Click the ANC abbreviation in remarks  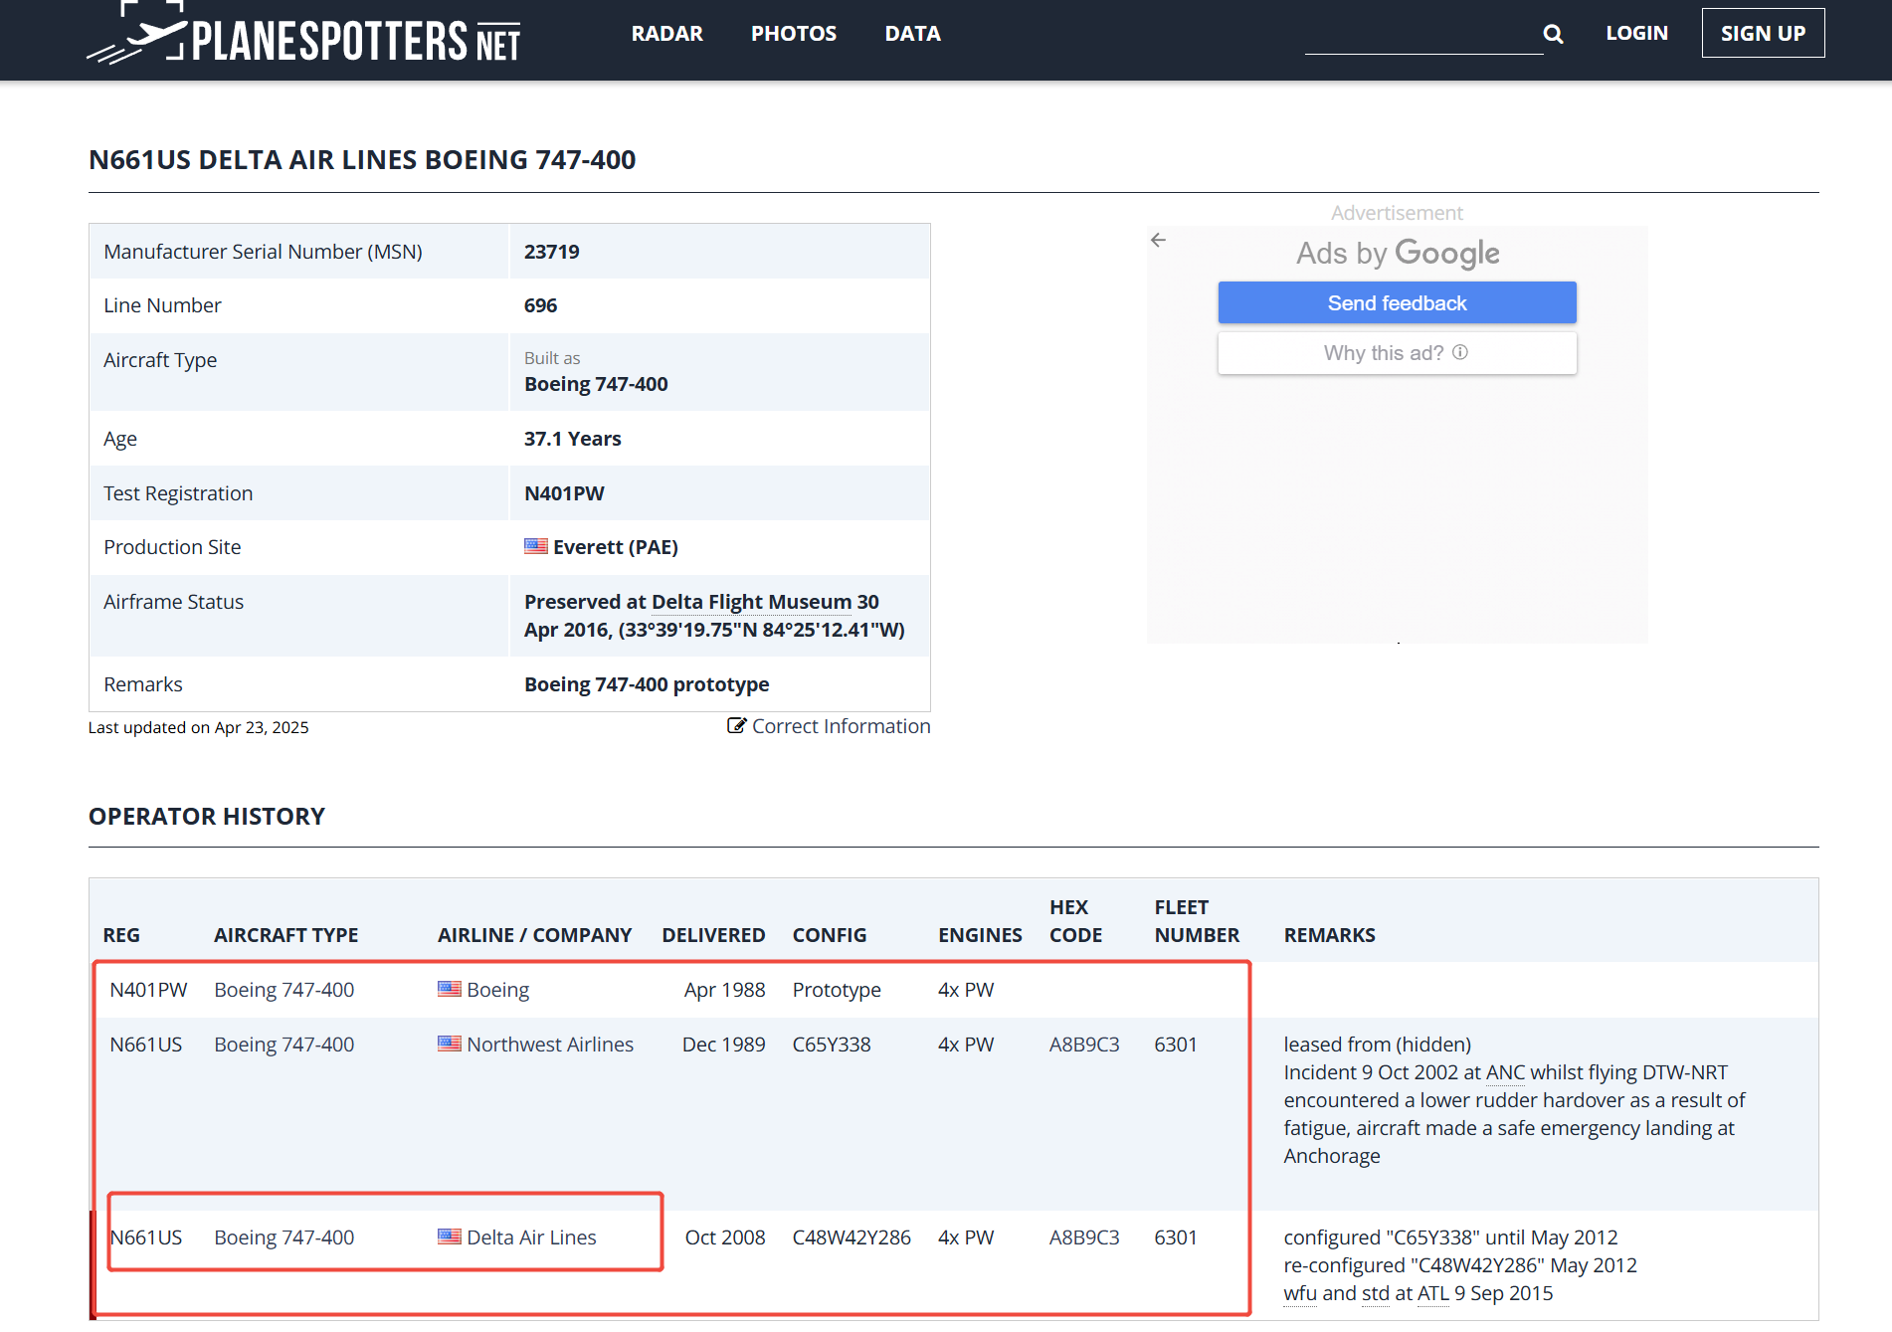[1505, 1072]
